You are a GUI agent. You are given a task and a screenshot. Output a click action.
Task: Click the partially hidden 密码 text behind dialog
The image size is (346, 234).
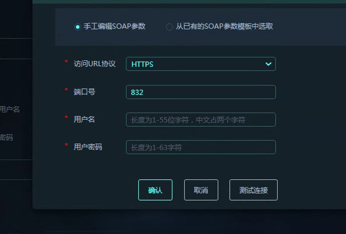(x=6, y=137)
